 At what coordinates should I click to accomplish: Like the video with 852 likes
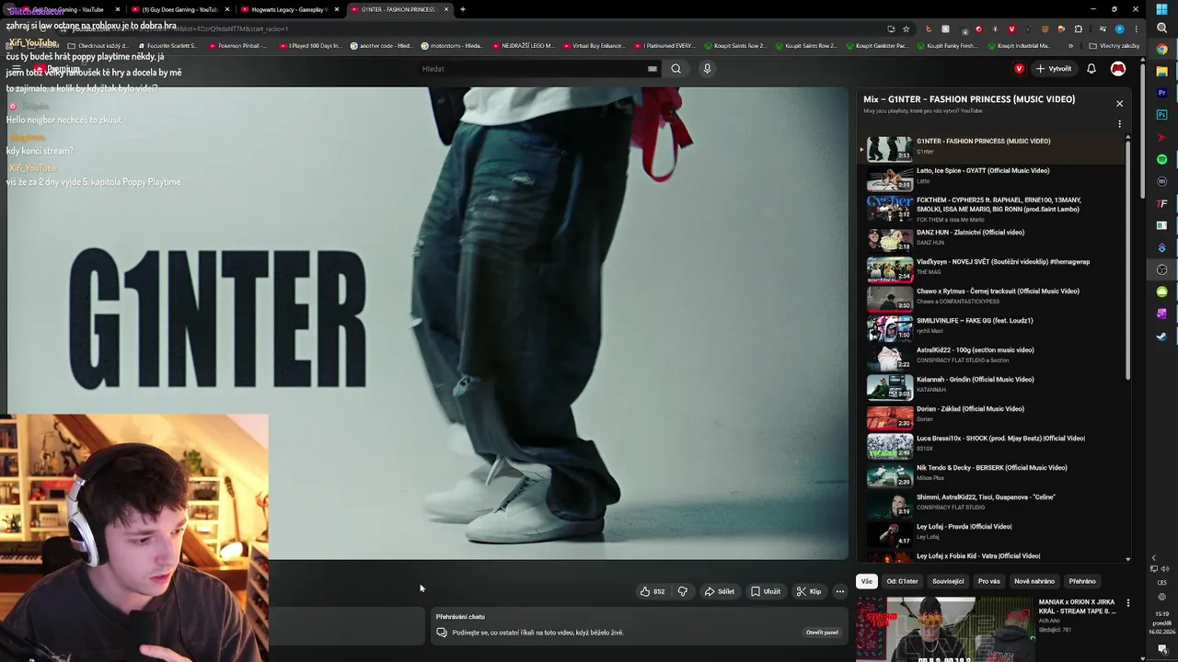[x=652, y=591]
